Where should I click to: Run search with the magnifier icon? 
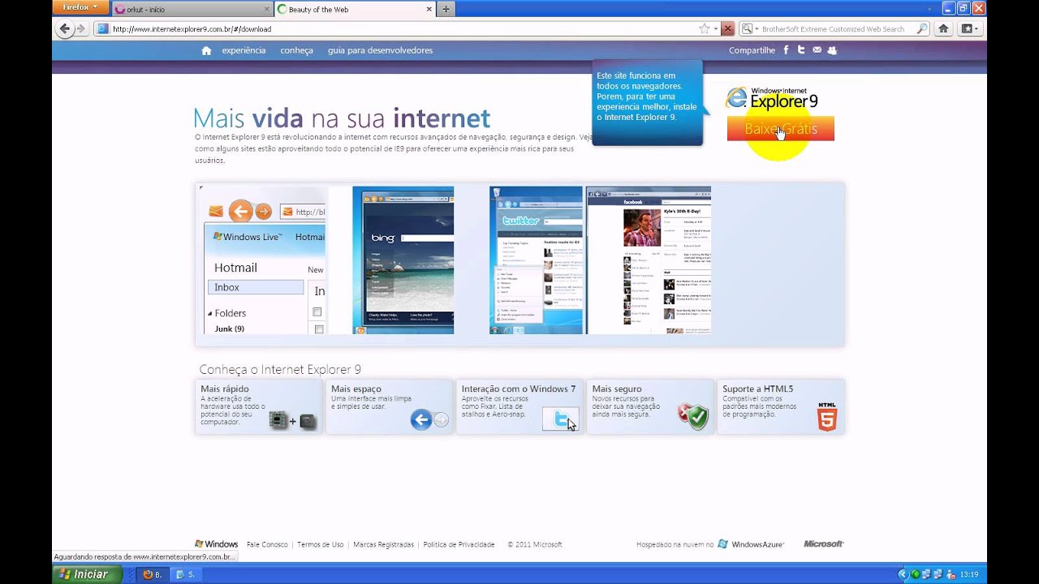coord(922,28)
